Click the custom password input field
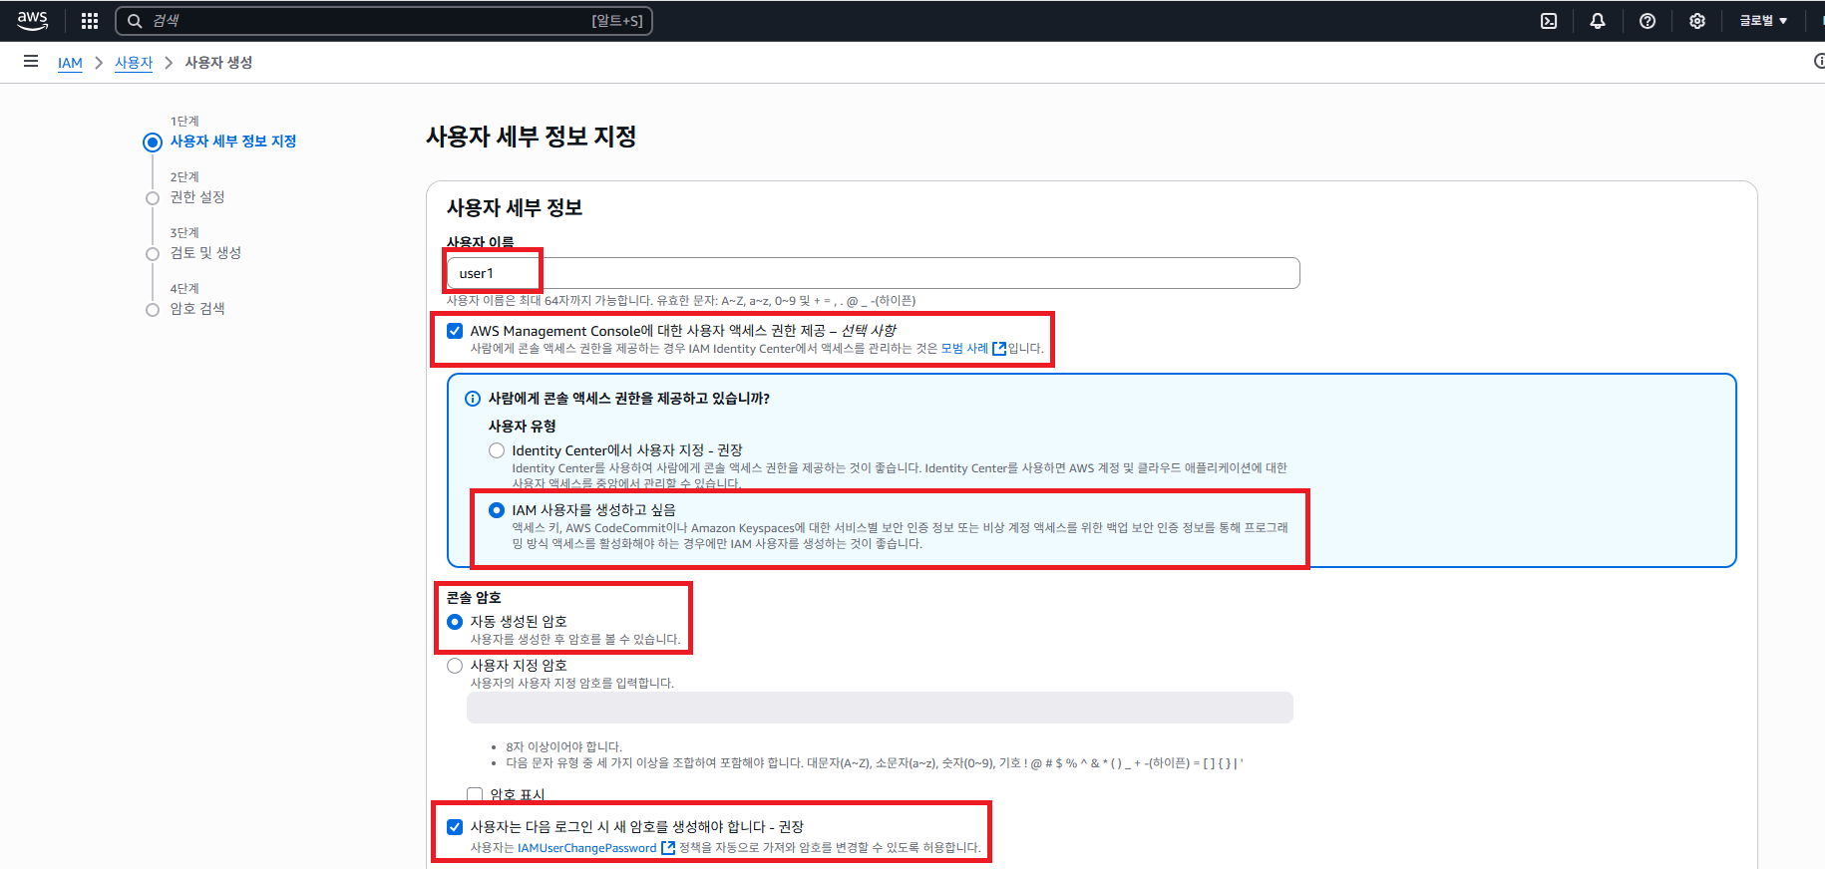 pos(880,708)
